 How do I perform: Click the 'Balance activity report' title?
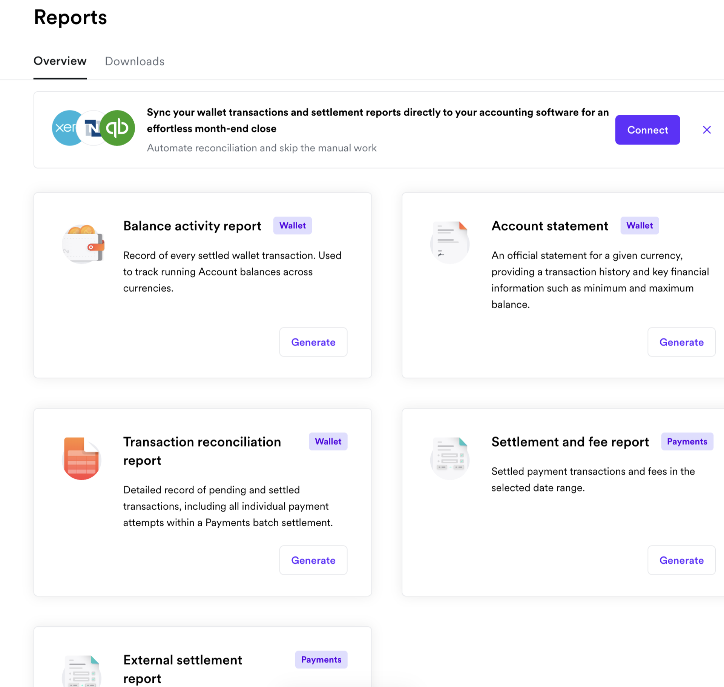[192, 226]
